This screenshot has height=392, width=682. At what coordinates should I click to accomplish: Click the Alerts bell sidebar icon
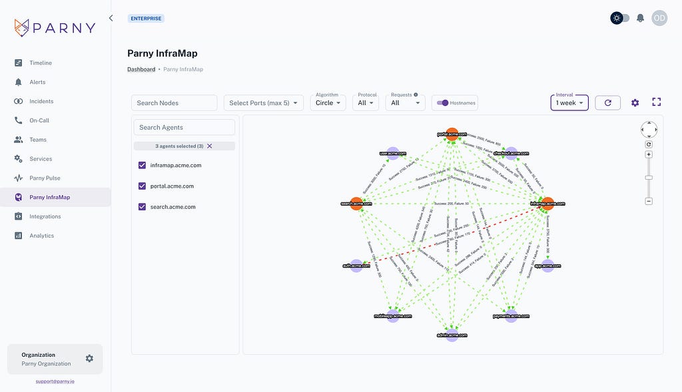pyautogui.click(x=18, y=82)
